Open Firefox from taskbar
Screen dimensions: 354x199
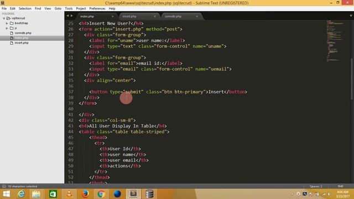pos(85,194)
